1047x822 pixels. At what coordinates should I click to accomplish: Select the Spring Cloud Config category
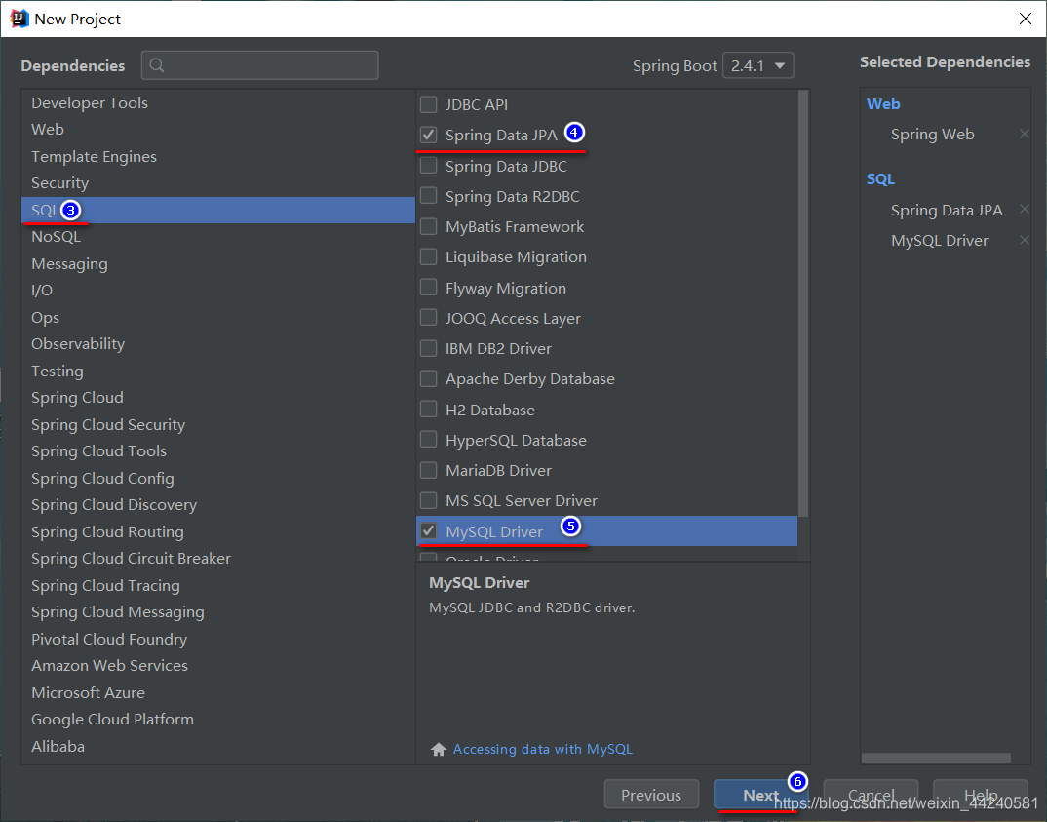218,478
